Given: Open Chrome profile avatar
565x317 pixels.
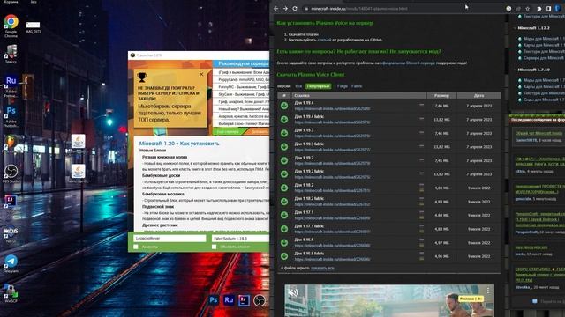Looking at the screenshot, I should point(558,9).
